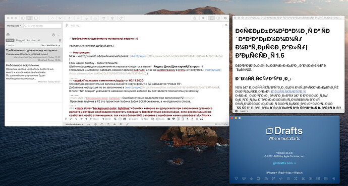
Task: Click the Insert dictation action in the action bar
Action: (x=133, y=119)
